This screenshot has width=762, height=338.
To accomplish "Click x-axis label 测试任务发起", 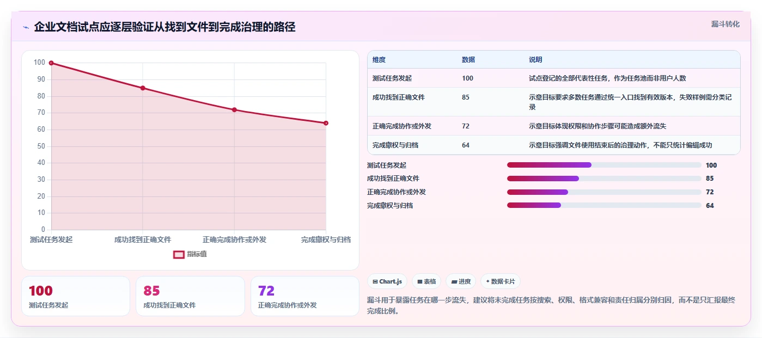I will coord(51,239).
